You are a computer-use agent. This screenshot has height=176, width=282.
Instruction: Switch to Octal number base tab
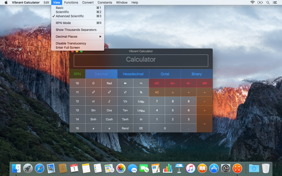[165, 74]
